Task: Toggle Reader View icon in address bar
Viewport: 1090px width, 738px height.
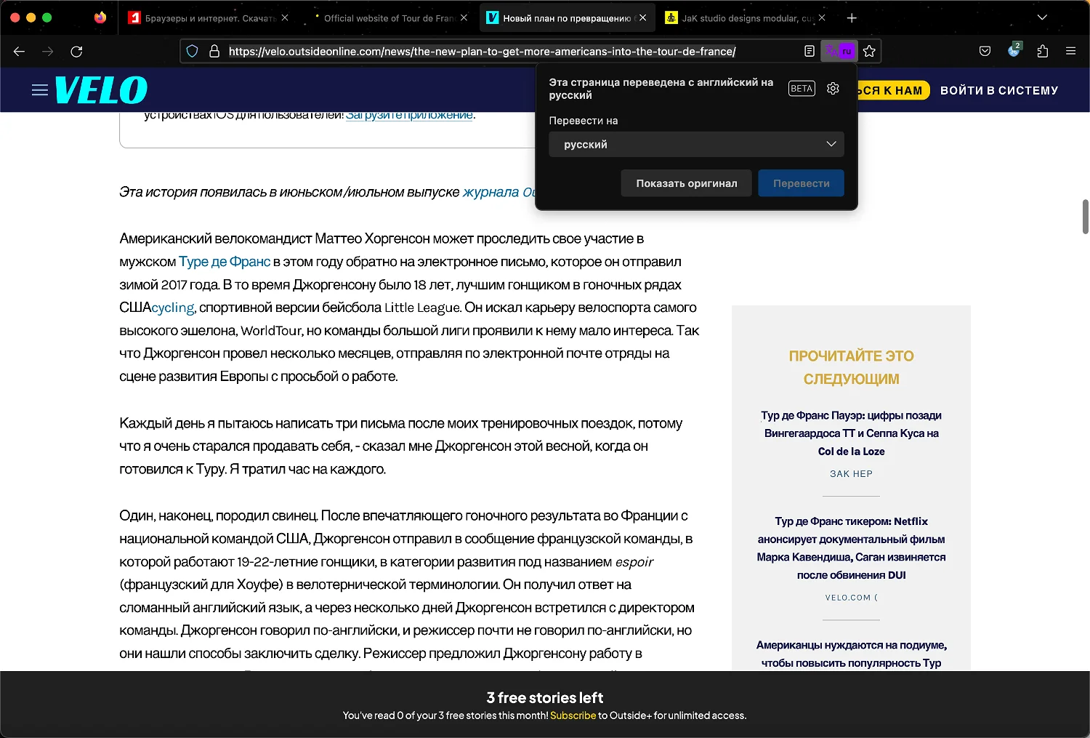Action: tap(809, 51)
